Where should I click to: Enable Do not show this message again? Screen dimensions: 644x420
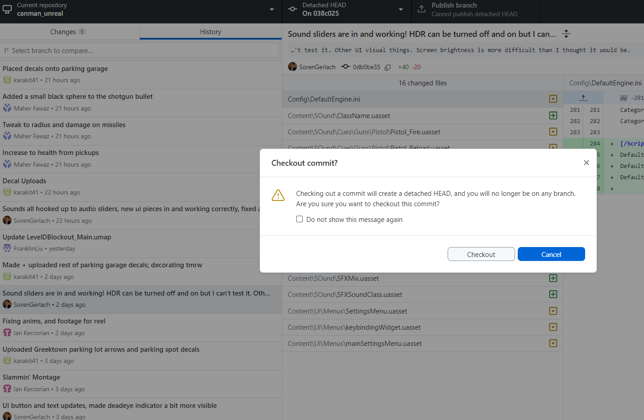(300, 219)
